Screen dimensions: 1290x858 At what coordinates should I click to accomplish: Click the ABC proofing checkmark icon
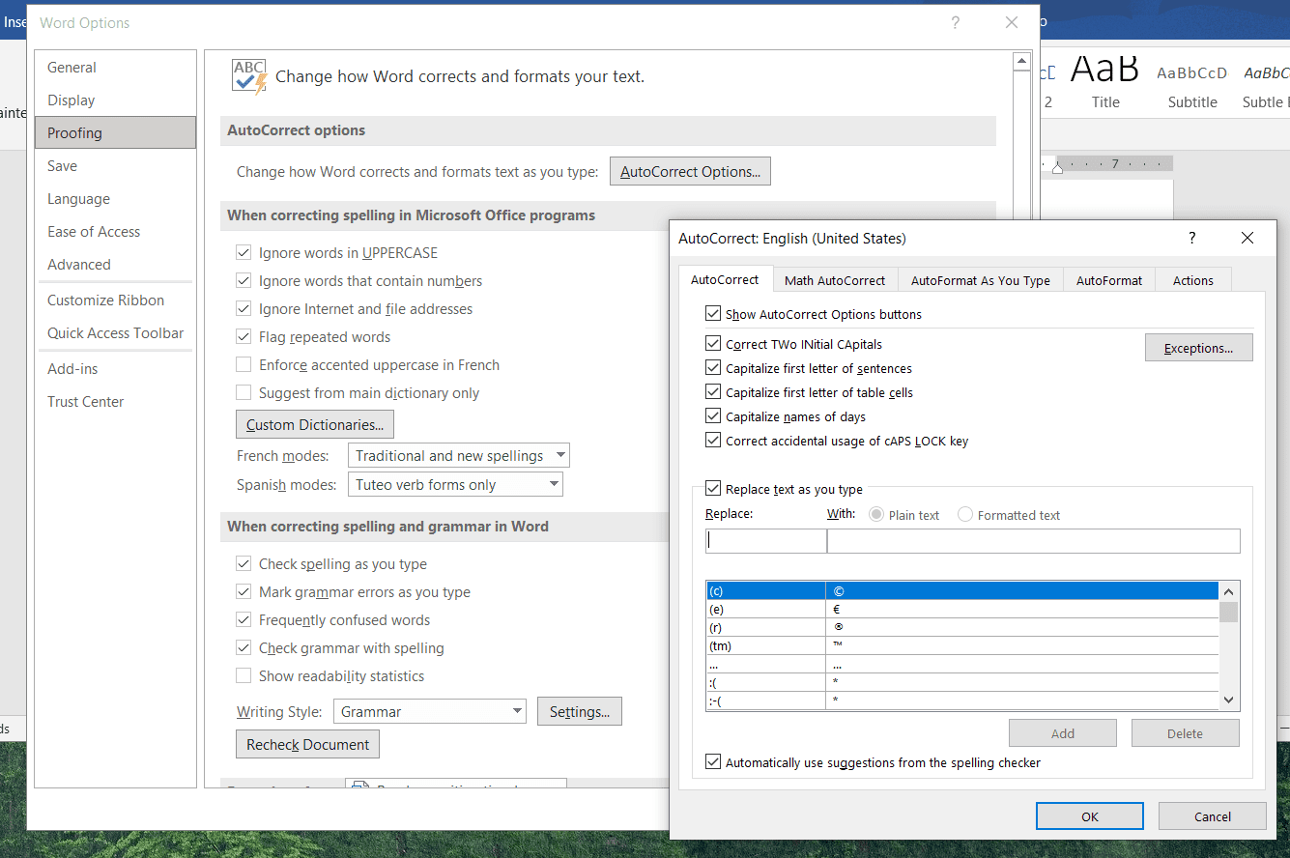(x=249, y=76)
